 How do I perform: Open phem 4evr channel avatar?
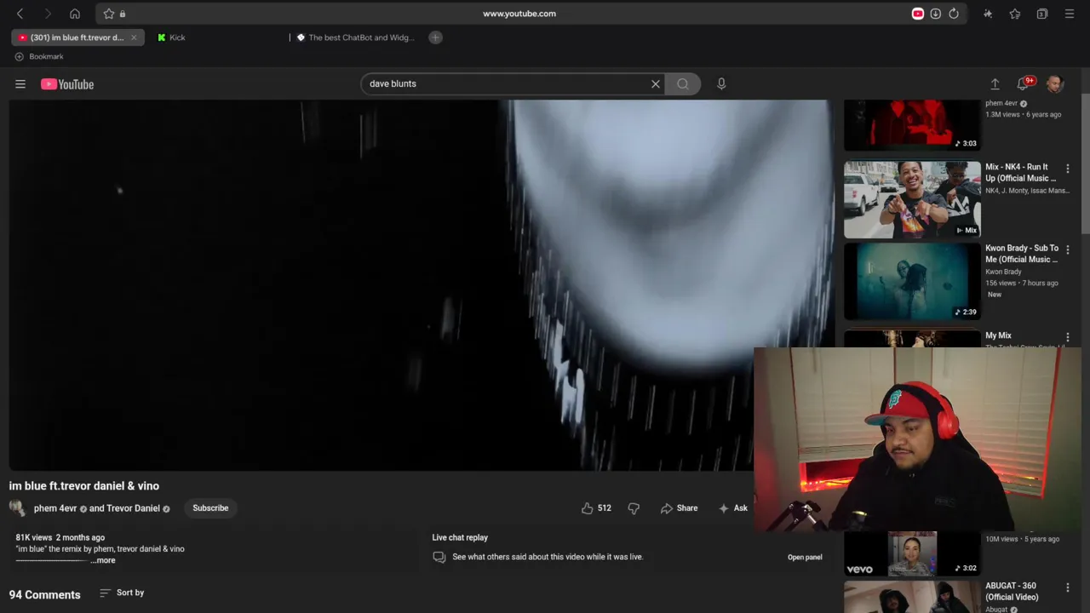17,508
